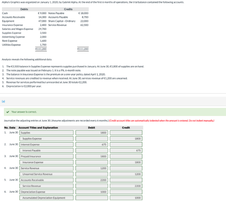Click the 'Your answer is correct' banner
226x201 pixels.
click(x=115, y=112)
